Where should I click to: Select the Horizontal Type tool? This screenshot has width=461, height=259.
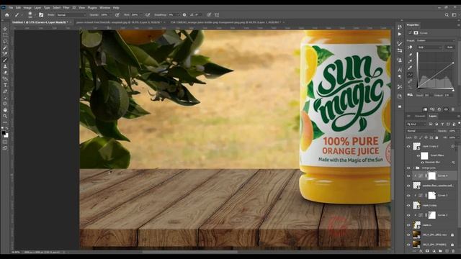coord(5,85)
